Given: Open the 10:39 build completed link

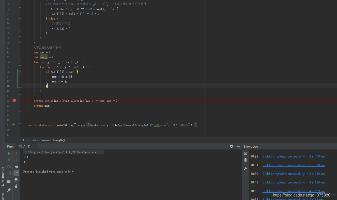Looking at the screenshot, I should [294, 174].
